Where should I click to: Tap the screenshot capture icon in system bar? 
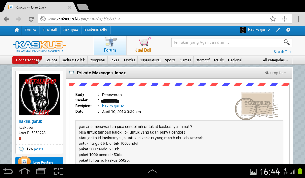(x=59, y=171)
